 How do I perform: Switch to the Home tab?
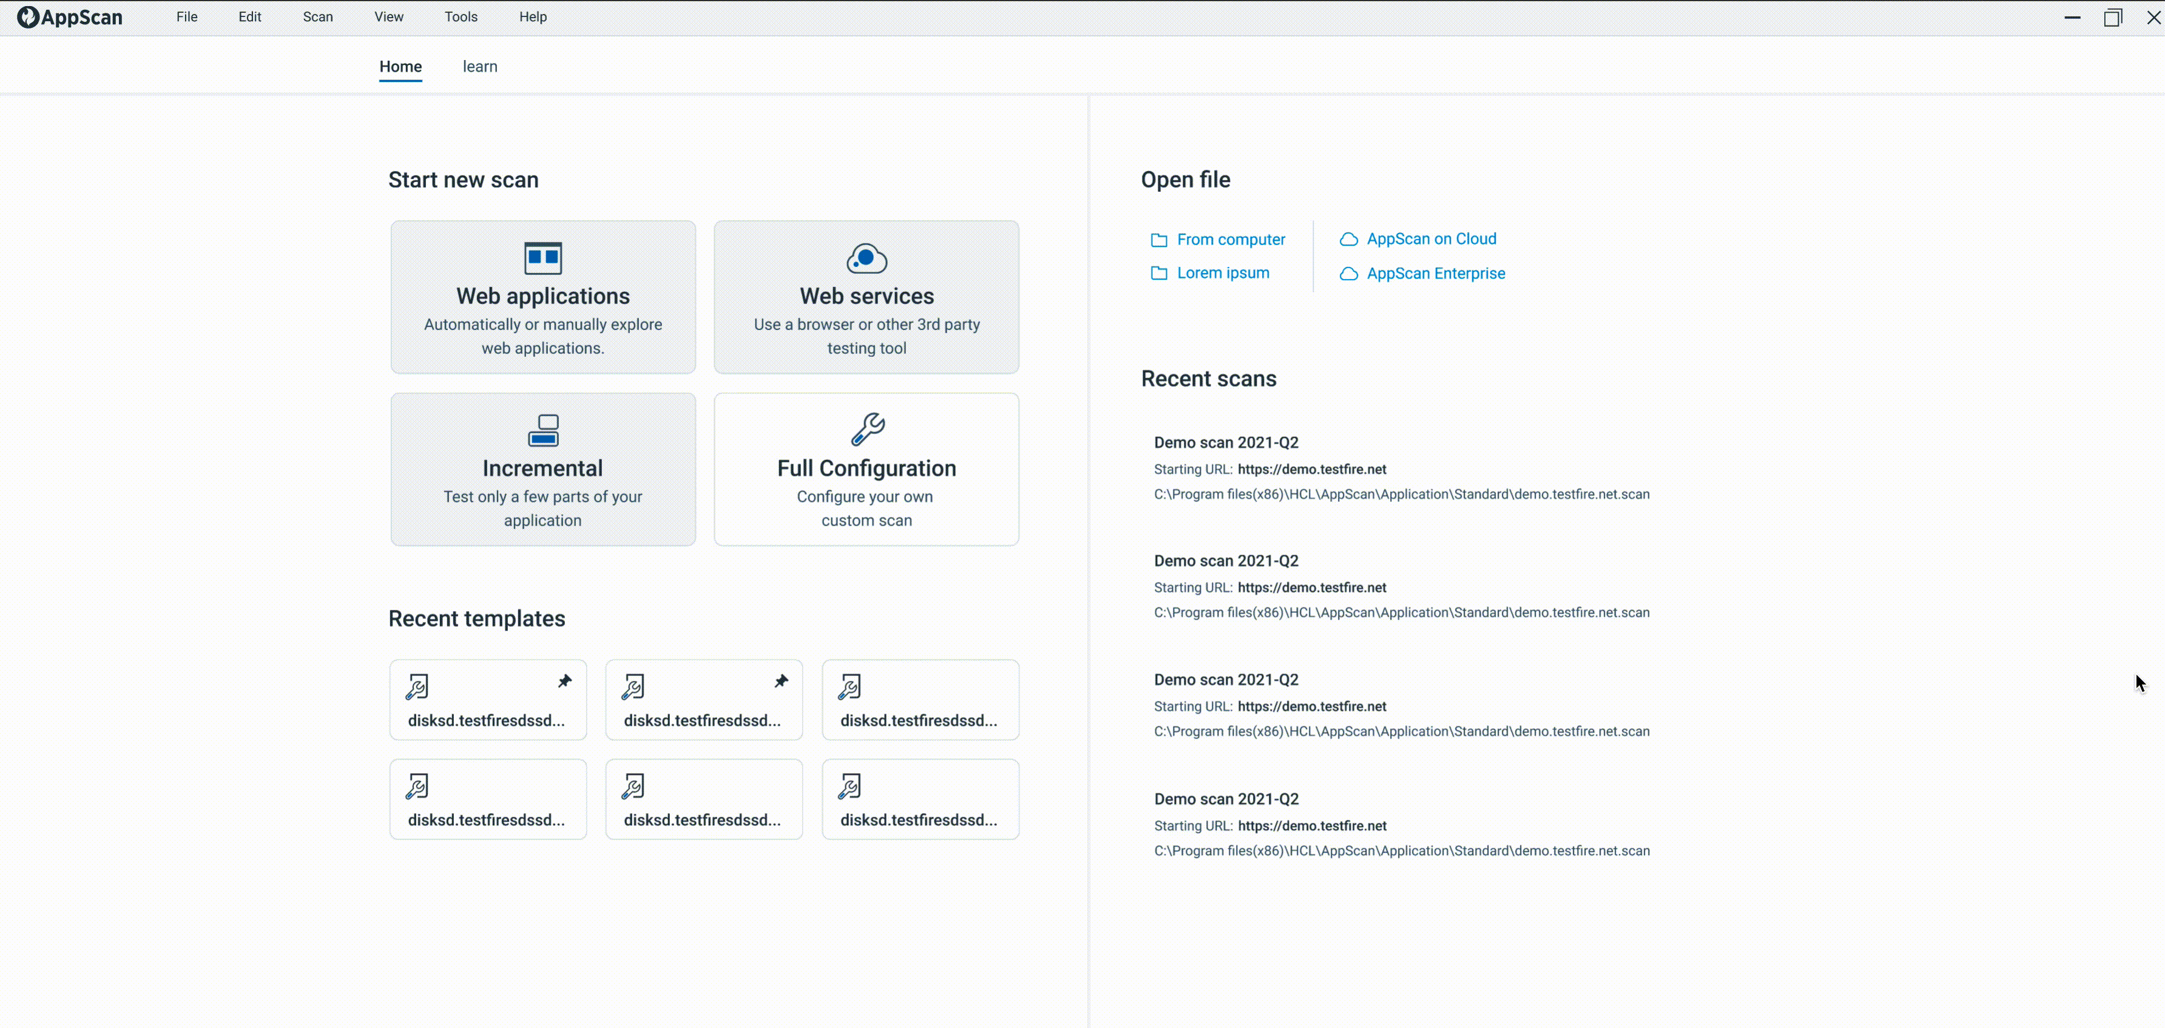401,66
